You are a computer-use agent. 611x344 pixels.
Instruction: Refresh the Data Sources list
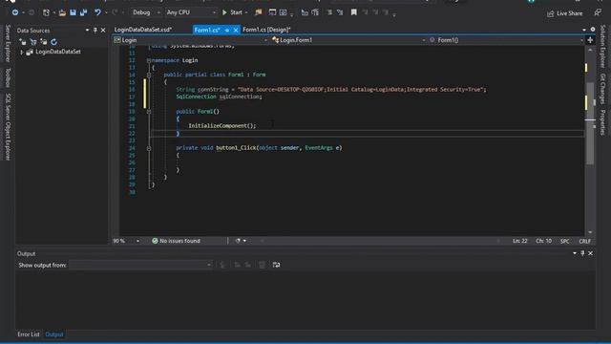pos(53,42)
